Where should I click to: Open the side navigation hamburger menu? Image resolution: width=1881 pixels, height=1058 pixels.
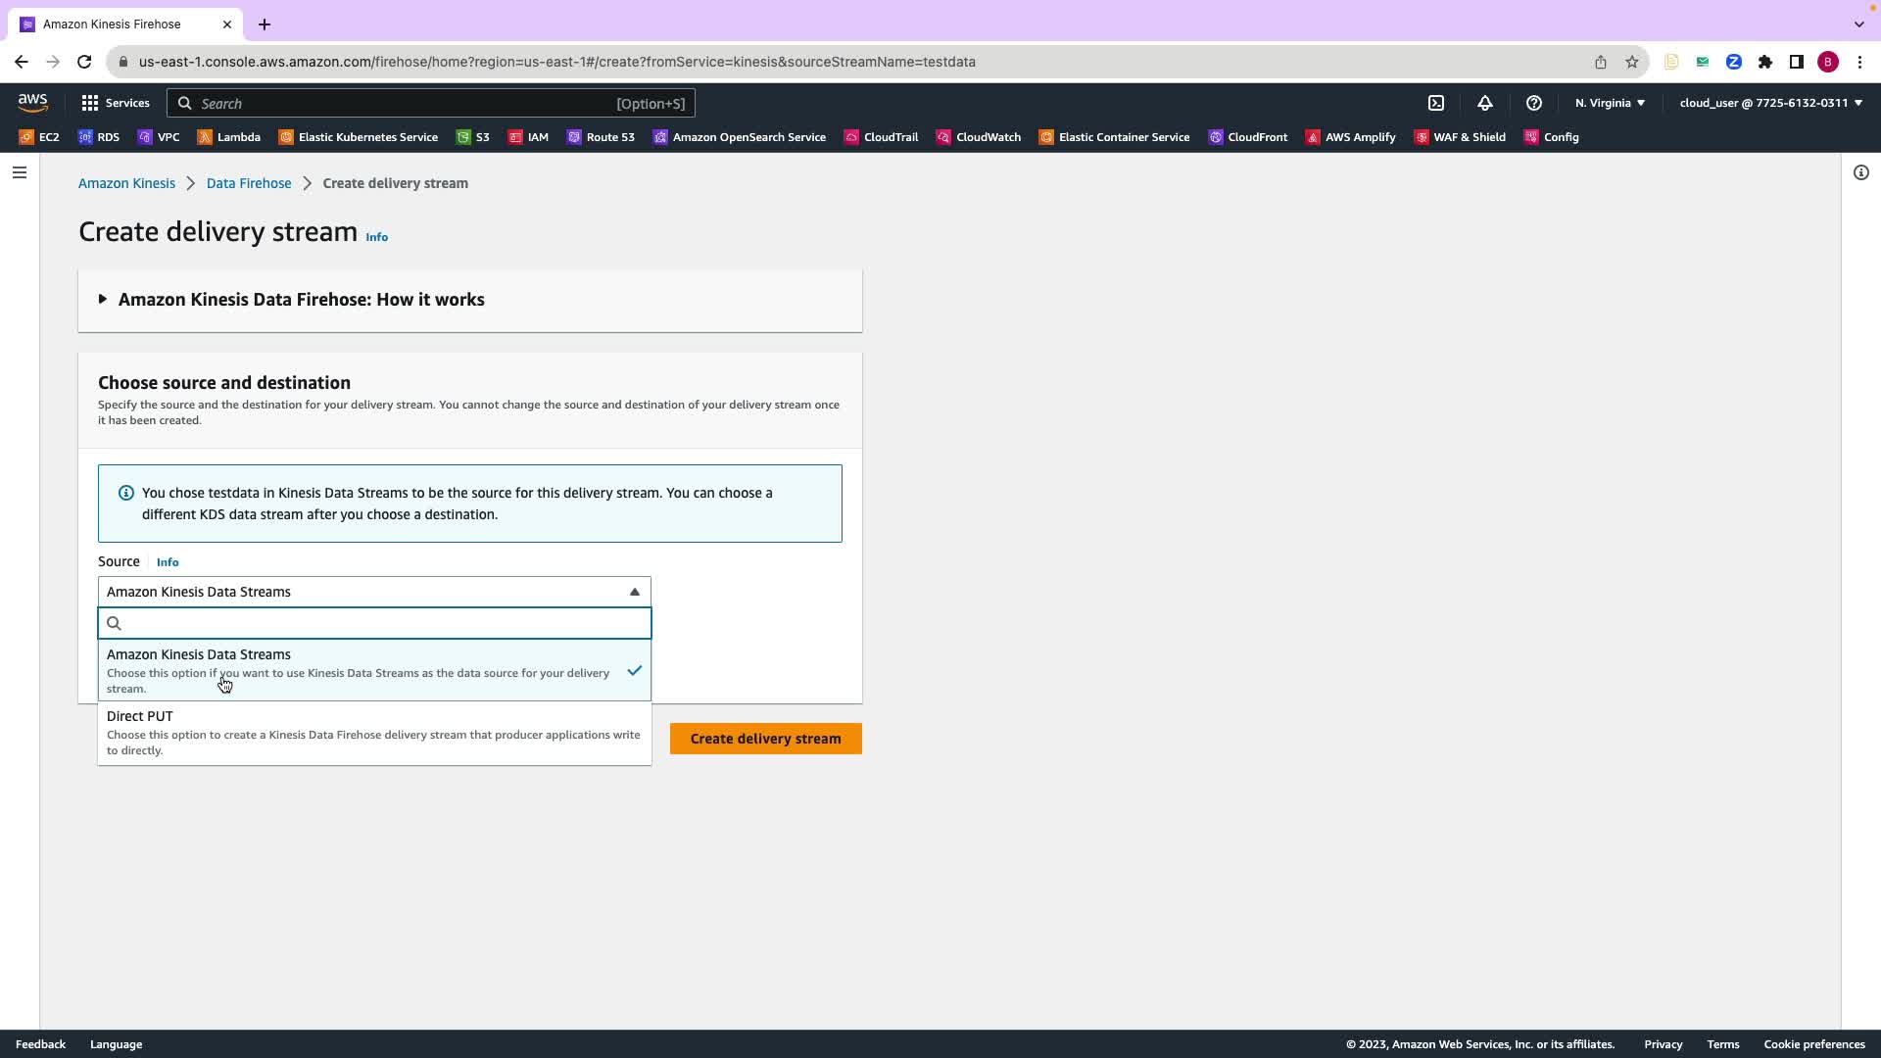pyautogui.click(x=20, y=172)
